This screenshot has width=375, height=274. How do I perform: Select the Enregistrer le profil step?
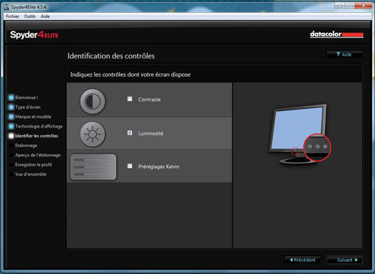click(x=34, y=164)
